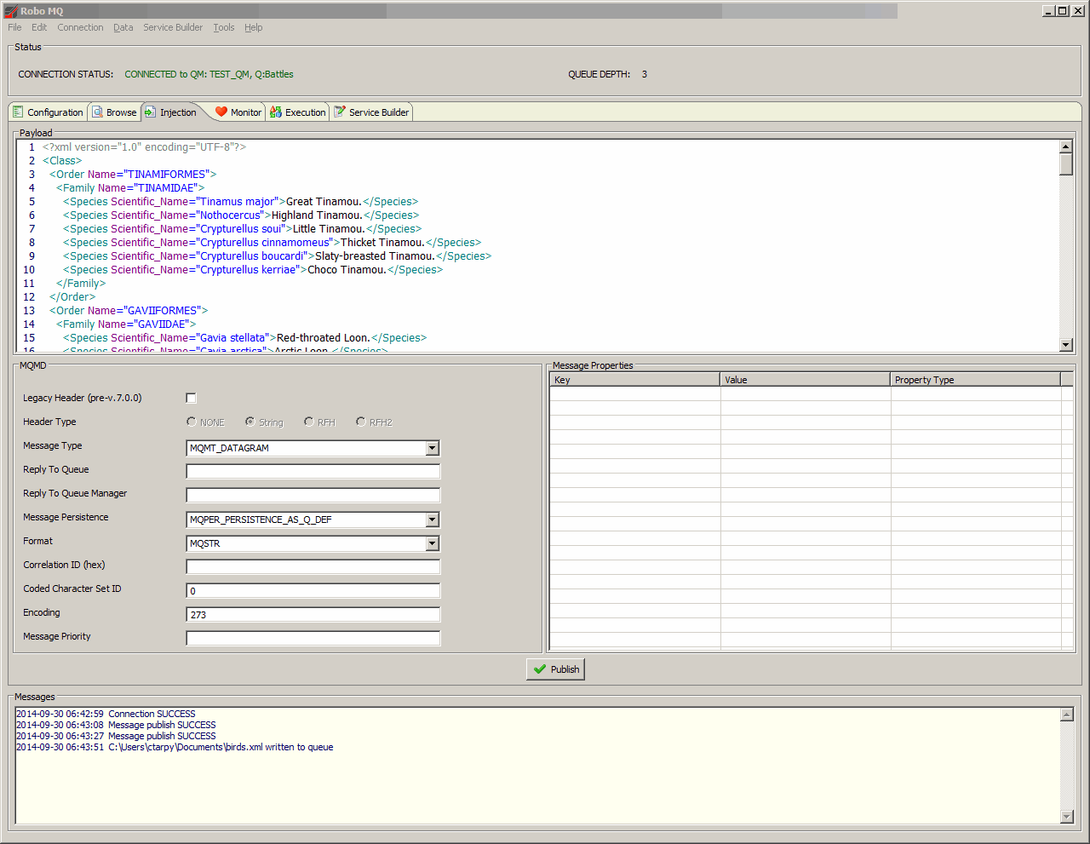Select the RFH2 header type radio
The height and width of the screenshot is (844, 1090).
point(361,422)
